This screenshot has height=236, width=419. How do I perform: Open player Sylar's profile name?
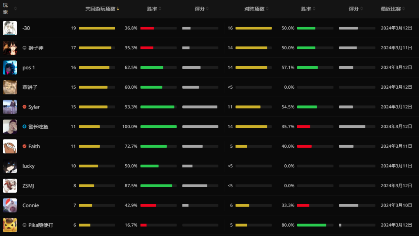34,107
